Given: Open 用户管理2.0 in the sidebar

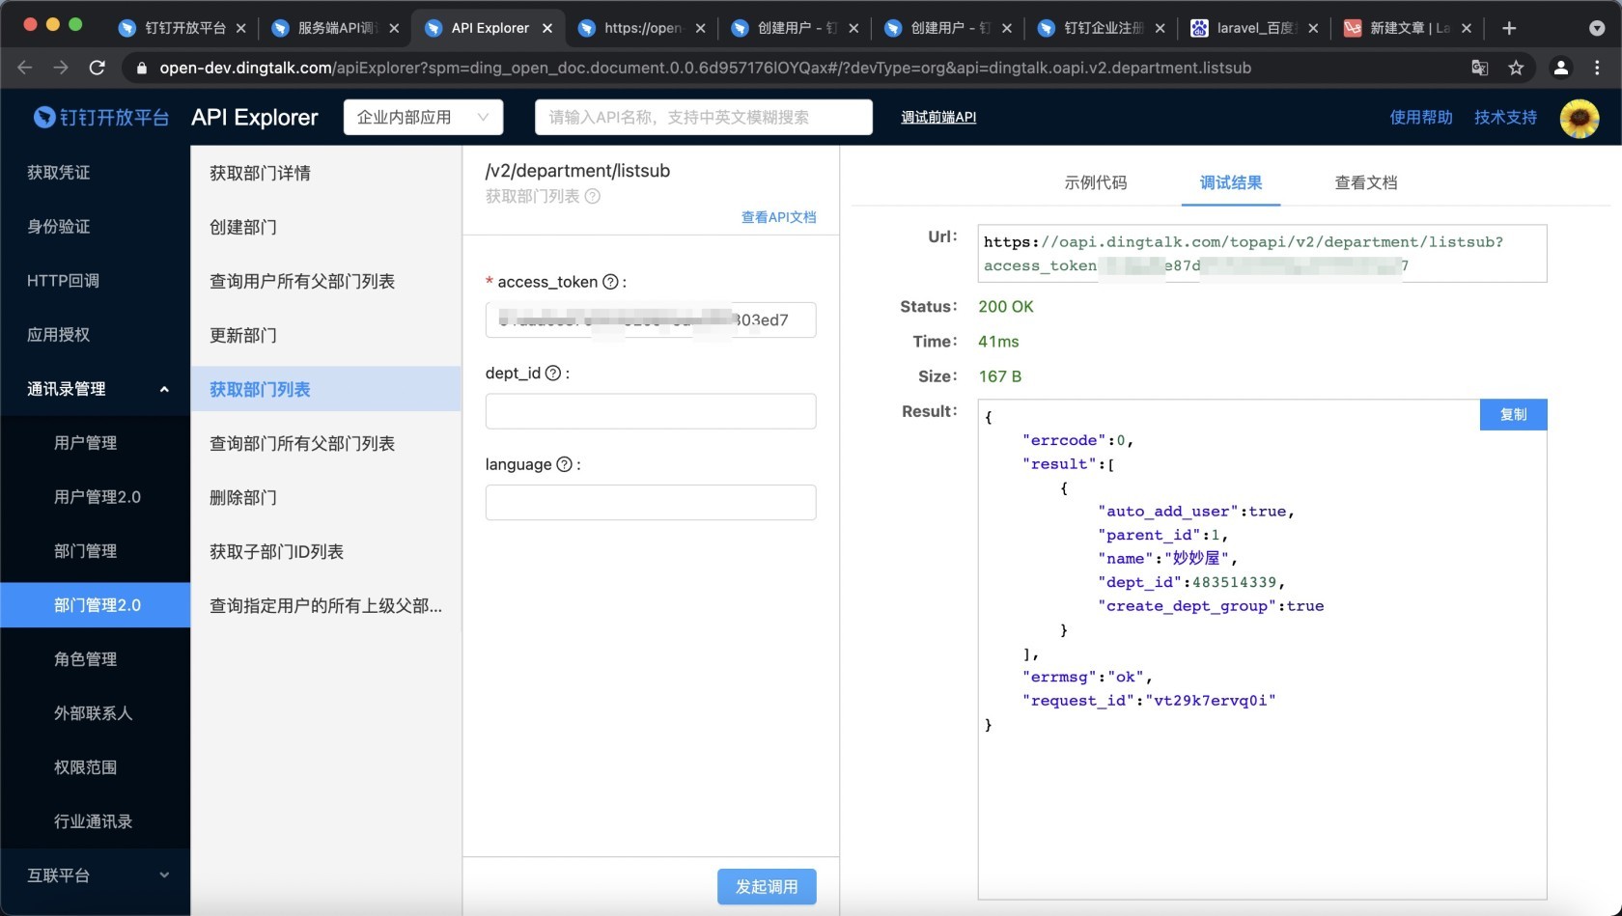Looking at the screenshot, I should [96, 497].
